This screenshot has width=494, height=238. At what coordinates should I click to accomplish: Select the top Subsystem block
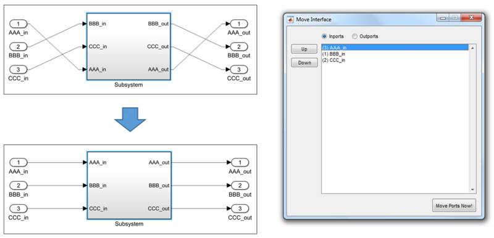tap(128, 46)
